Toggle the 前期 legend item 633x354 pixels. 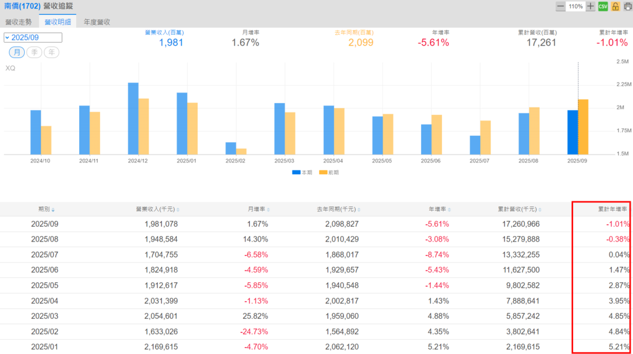tap(329, 172)
